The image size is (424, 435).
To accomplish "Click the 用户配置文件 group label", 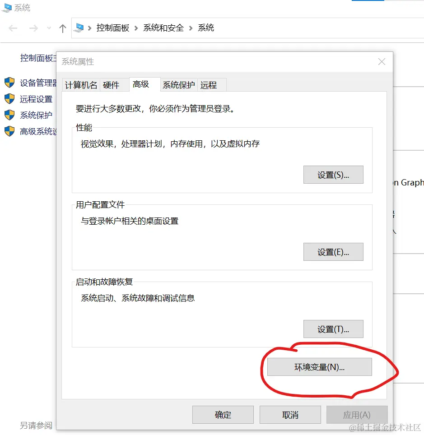I will point(100,205).
